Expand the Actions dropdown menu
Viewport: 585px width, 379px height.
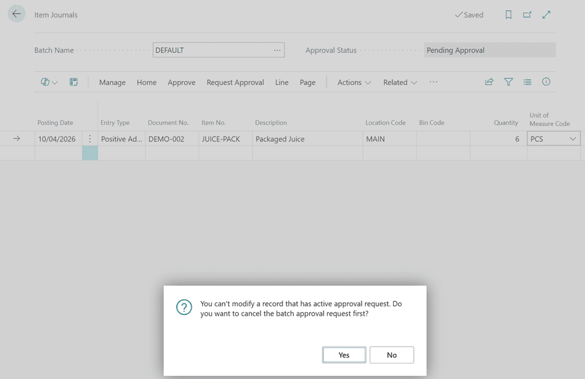(x=354, y=82)
